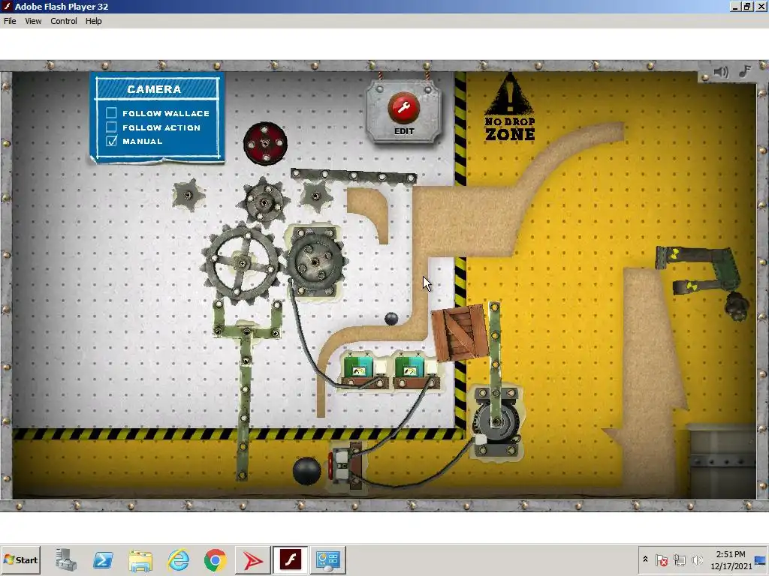This screenshot has width=769, height=576.
Task: Click the red X flag in system tray
Action: [662, 559]
